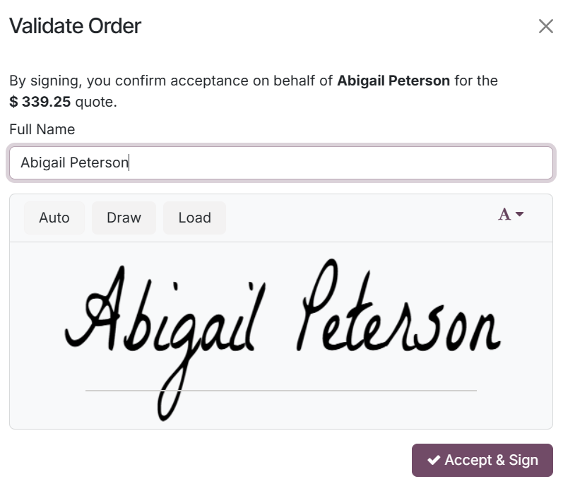Switch signature mode to Draw
The width and height of the screenshot is (563, 491).
point(124,218)
